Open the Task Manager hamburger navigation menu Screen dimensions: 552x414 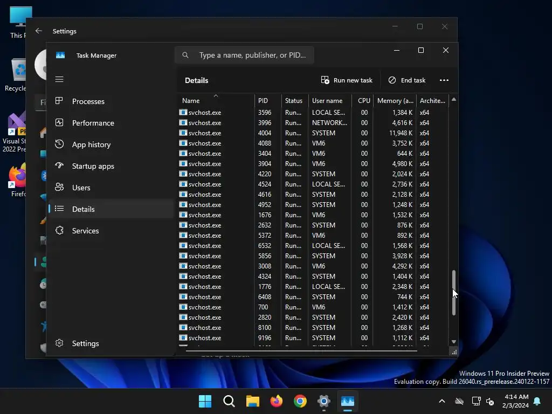[x=59, y=79]
